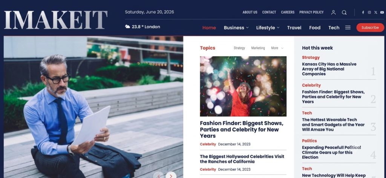
Task: Open the About Us link
Action: [250, 12]
